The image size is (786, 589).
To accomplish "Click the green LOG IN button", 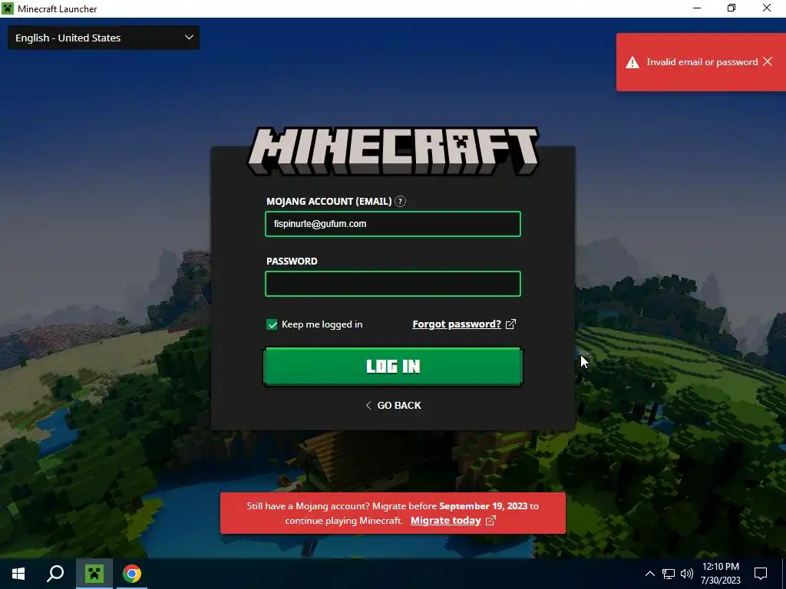I will point(393,367).
